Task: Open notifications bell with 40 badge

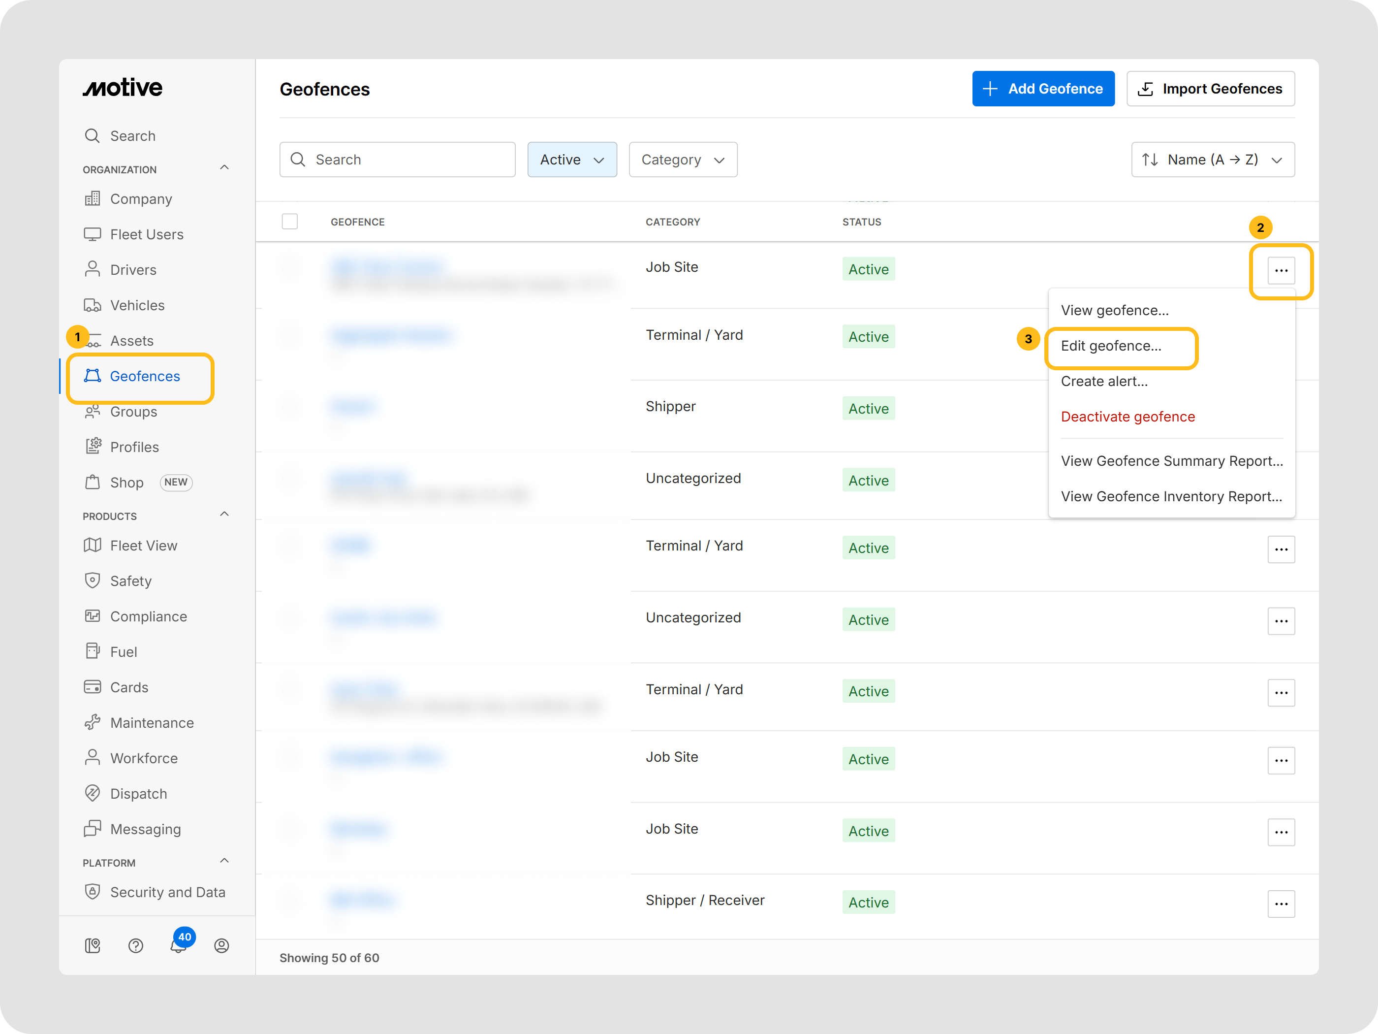Action: point(179,945)
